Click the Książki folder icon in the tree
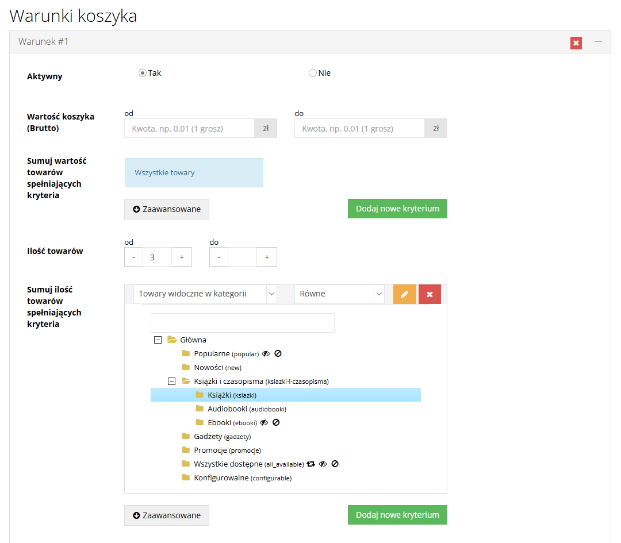The height and width of the screenshot is (543, 621). [200, 395]
